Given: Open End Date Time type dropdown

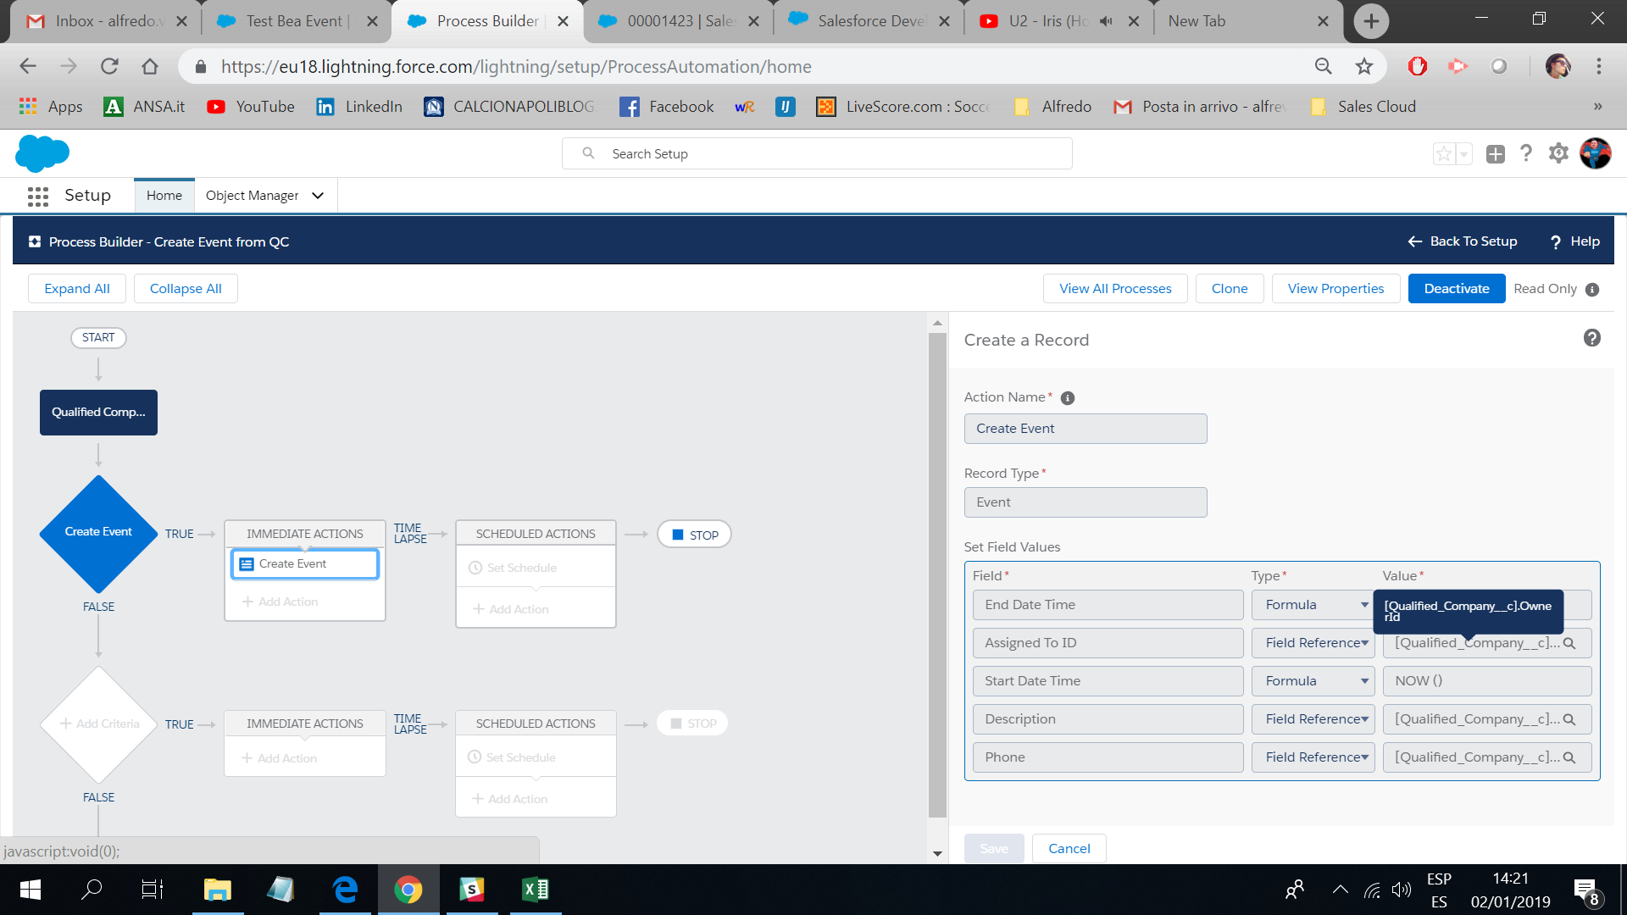Looking at the screenshot, I should pos(1315,605).
